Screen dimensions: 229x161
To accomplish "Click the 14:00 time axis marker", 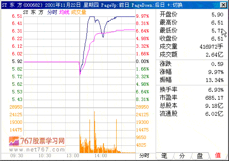I will [x=101, y=156].
